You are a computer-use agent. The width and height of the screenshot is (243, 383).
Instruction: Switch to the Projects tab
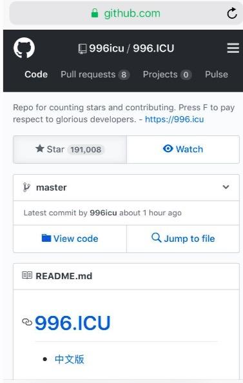(x=168, y=75)
